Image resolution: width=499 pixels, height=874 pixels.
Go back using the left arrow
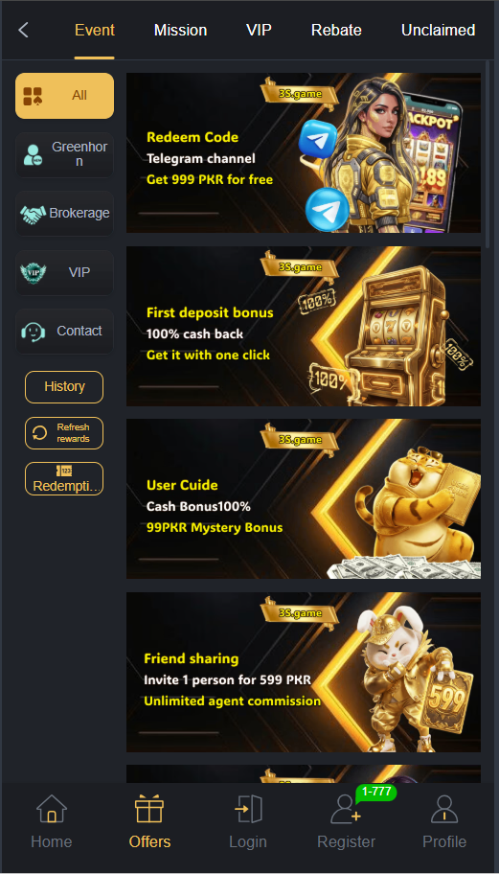(x=23, y=30)
